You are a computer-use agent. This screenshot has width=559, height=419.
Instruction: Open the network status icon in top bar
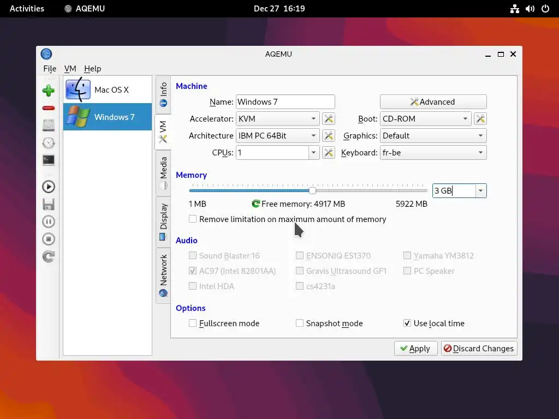[x=514, y=9]
